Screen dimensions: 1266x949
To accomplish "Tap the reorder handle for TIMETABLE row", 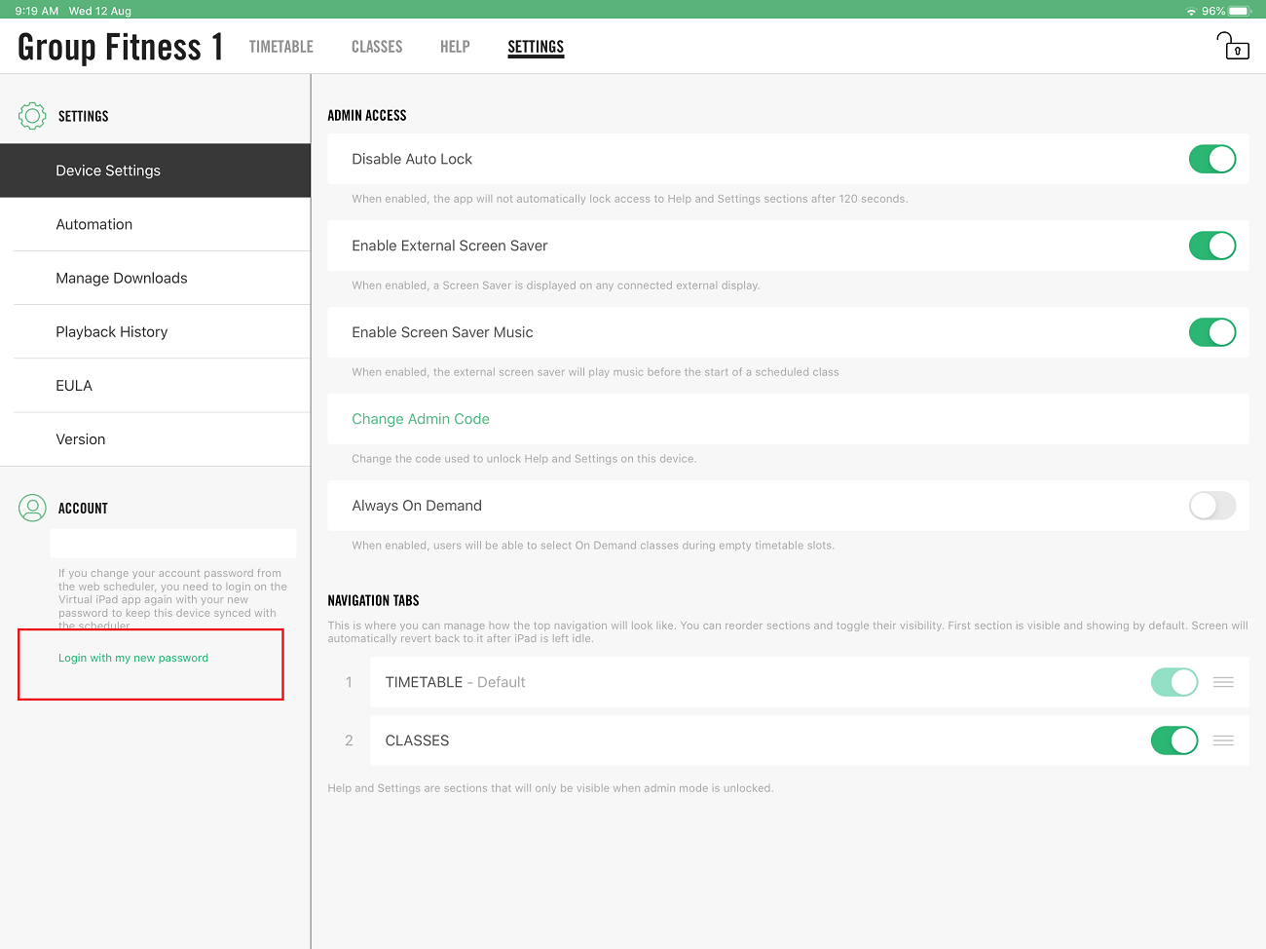I will [1223, 682].
